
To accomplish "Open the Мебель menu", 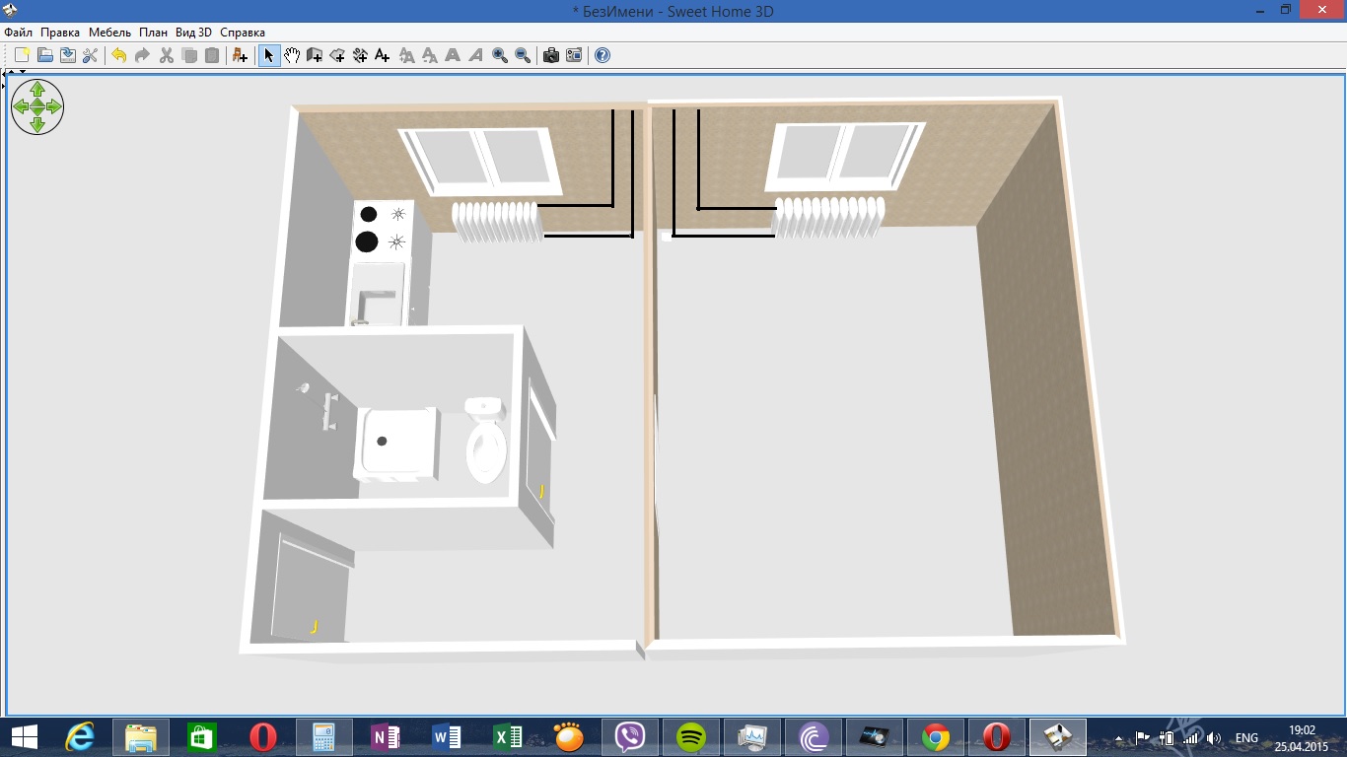I will 109,33.
